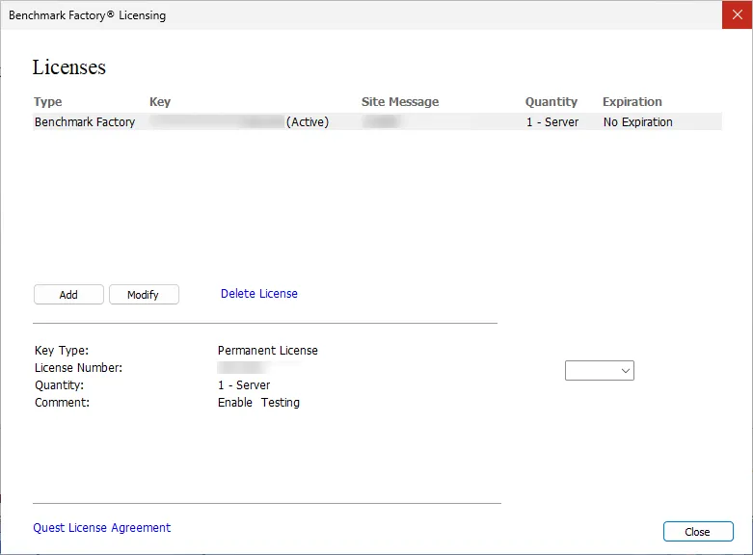Open the Delete License link

pyautogui.click(x=258, y=293)
